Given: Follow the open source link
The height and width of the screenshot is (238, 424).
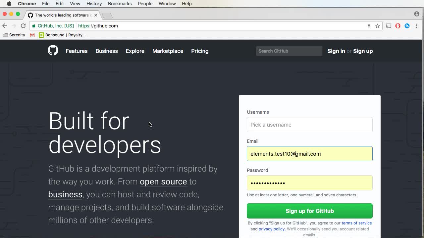Looking at the screenshot, I should [x=163, y=181].
